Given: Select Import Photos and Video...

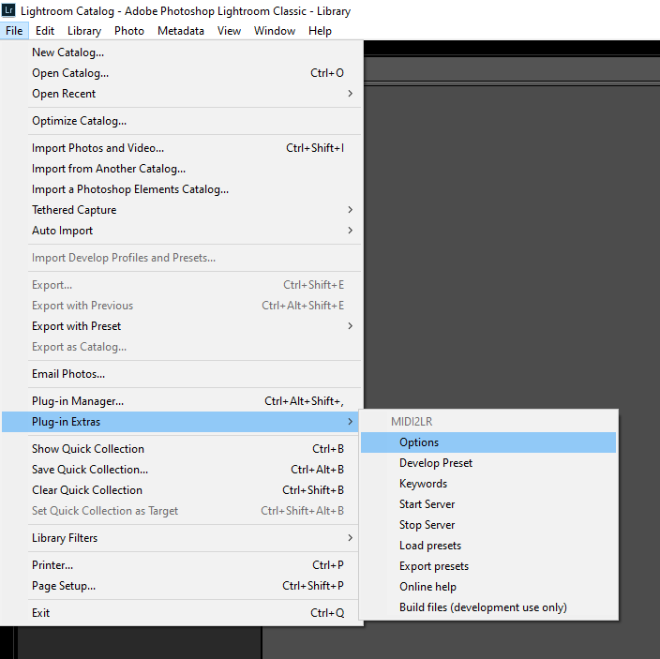Looking at the screenshot, I should [182, 148].
